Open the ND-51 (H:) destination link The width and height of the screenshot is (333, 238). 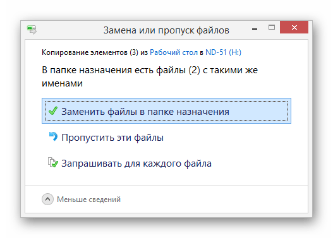[x=223, y=52]
